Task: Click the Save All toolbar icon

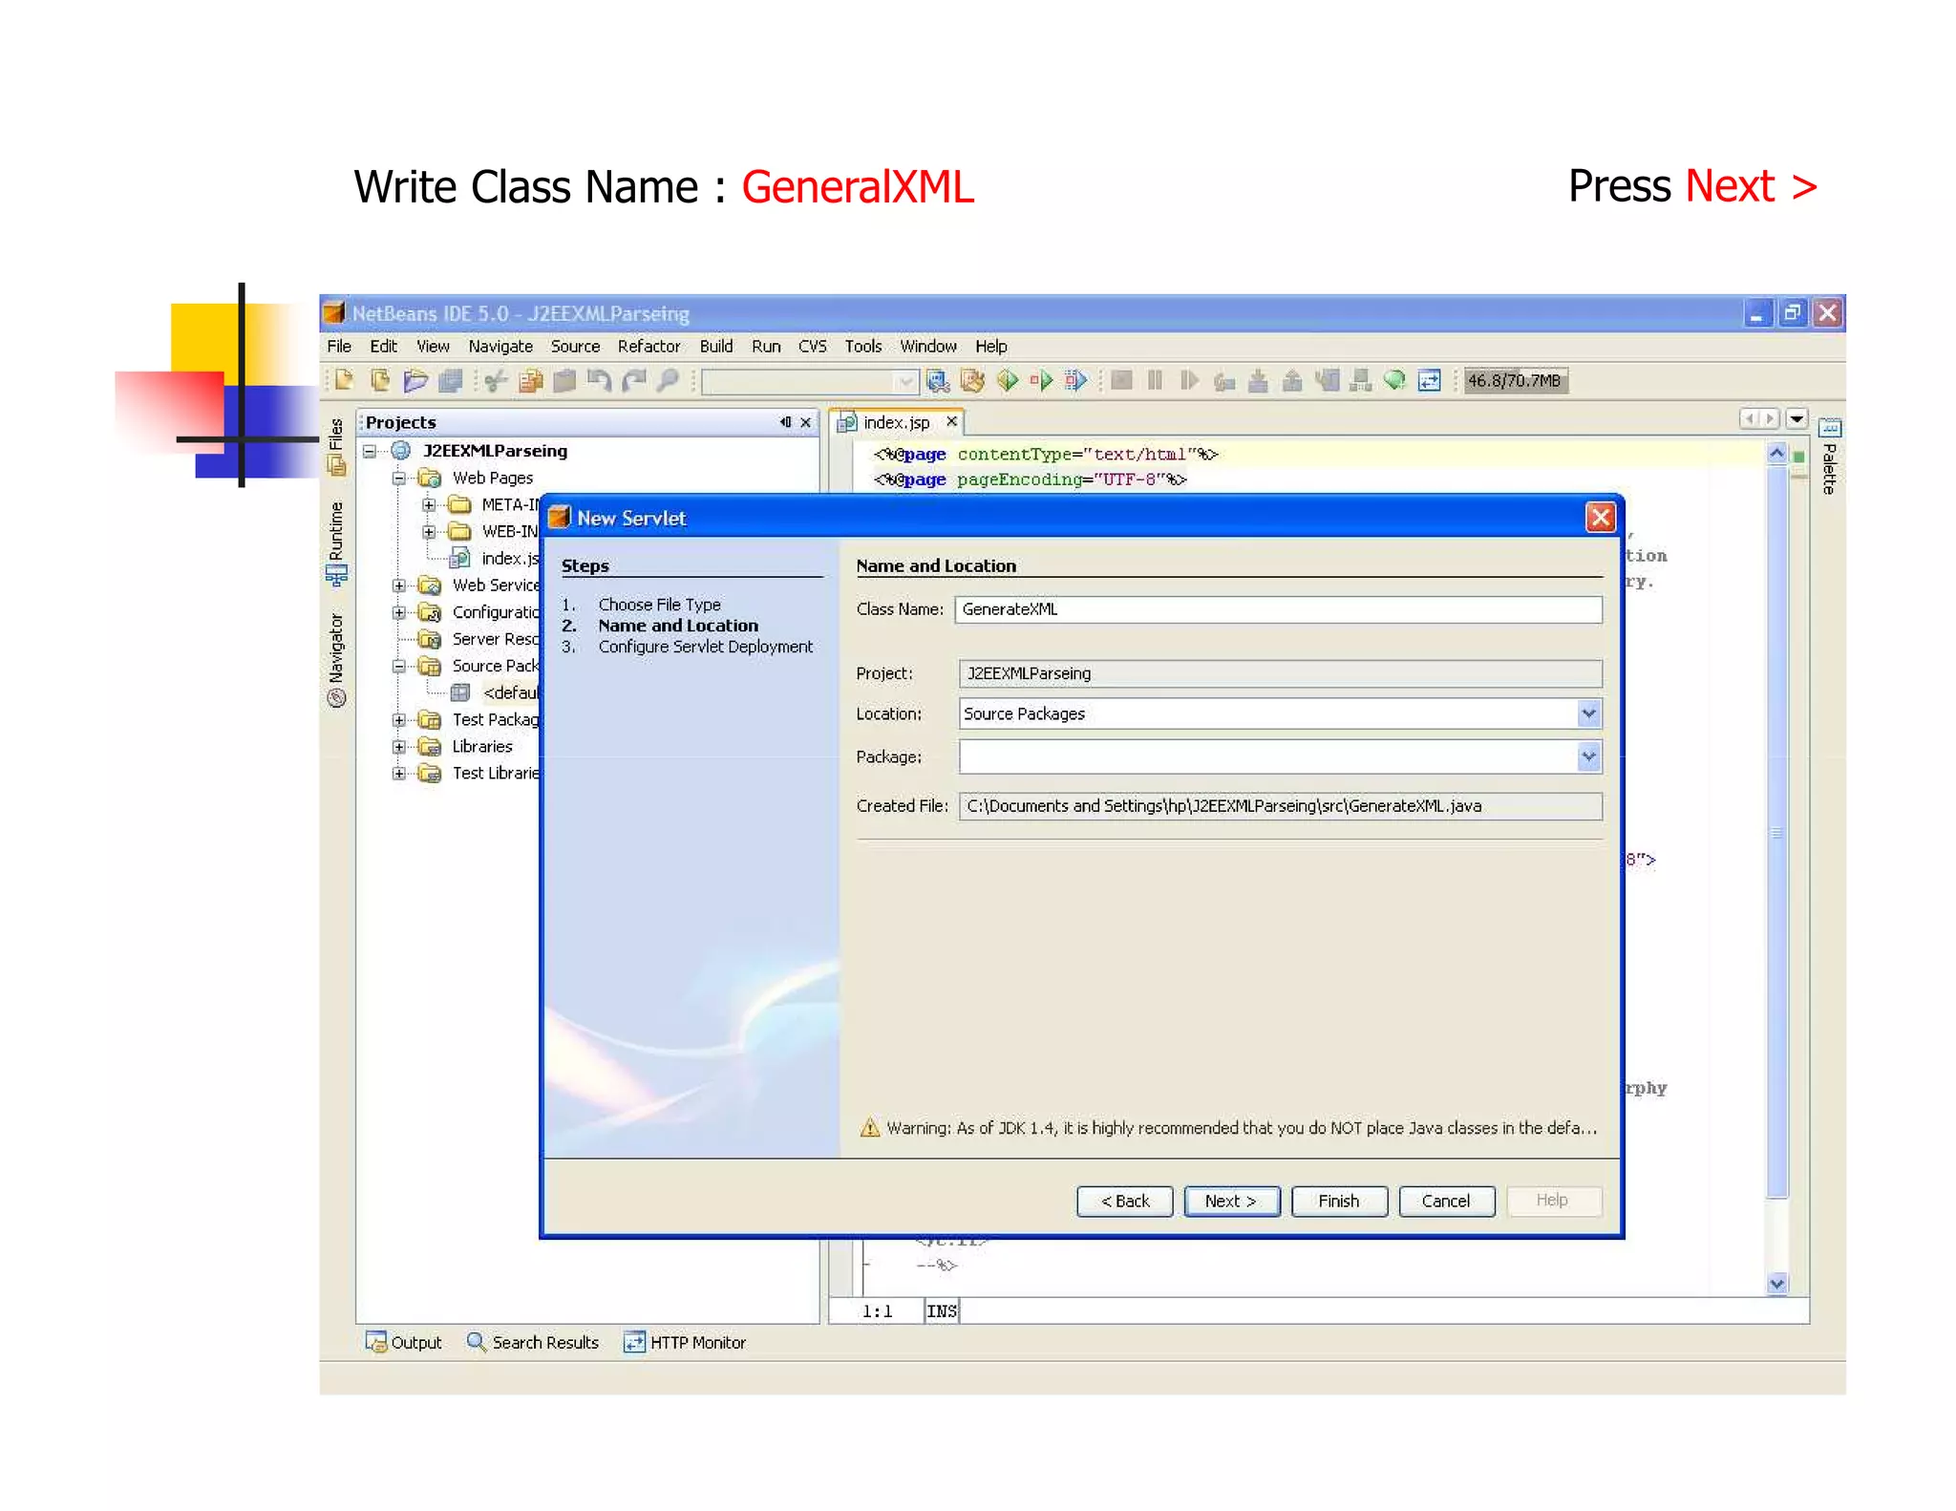Action: click(x=450, y=380)
